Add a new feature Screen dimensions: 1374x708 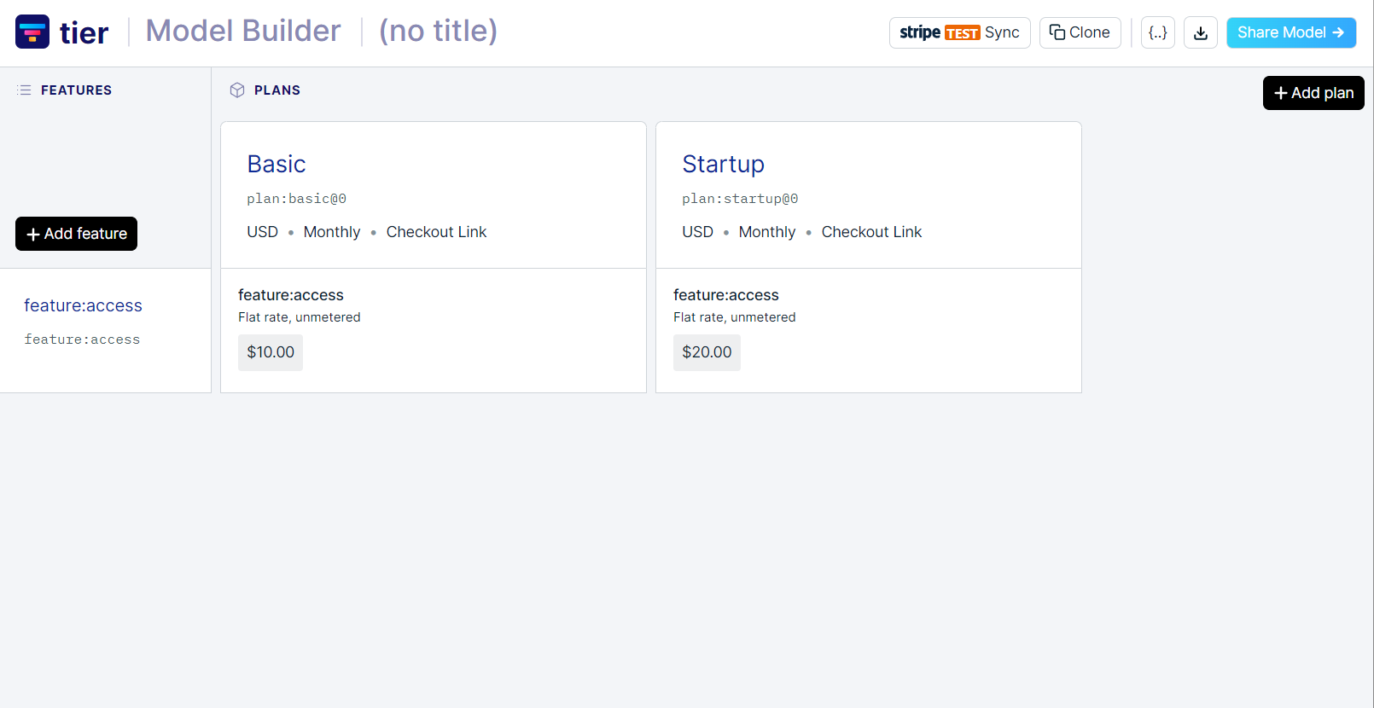pyautogui.click(x=76, y=234)
